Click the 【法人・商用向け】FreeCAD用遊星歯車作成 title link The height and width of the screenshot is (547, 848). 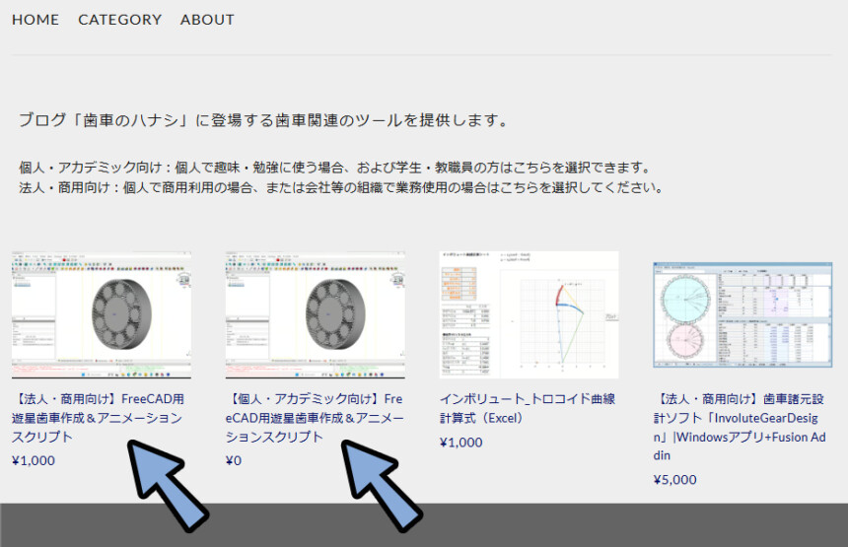(98, 418)
